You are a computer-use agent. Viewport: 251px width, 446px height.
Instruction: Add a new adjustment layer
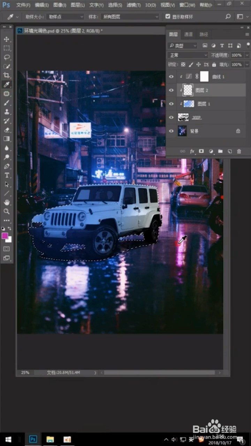coord(211,151)
